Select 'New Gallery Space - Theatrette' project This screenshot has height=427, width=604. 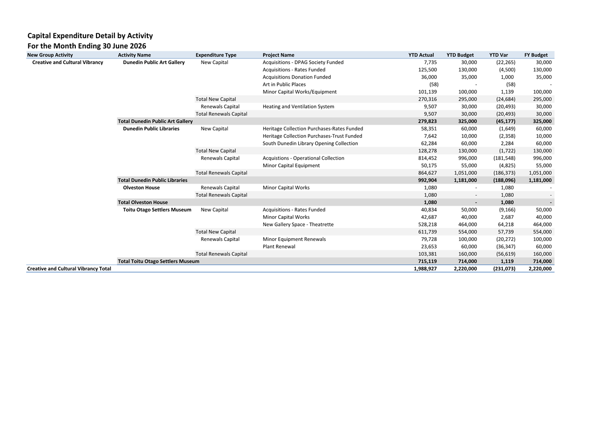coord(298,225)
